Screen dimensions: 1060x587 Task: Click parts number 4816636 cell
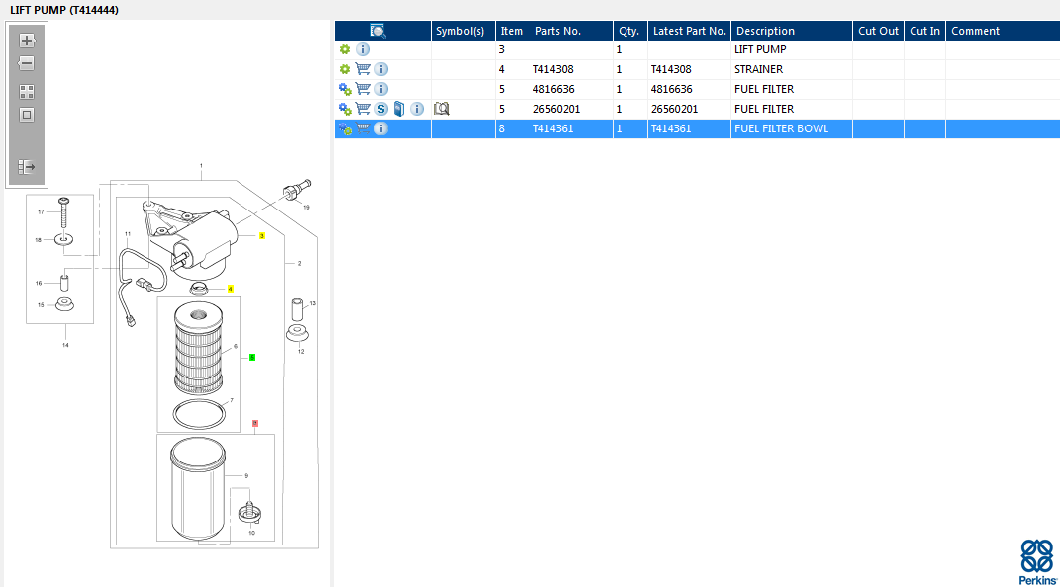(x=571, y=88)
